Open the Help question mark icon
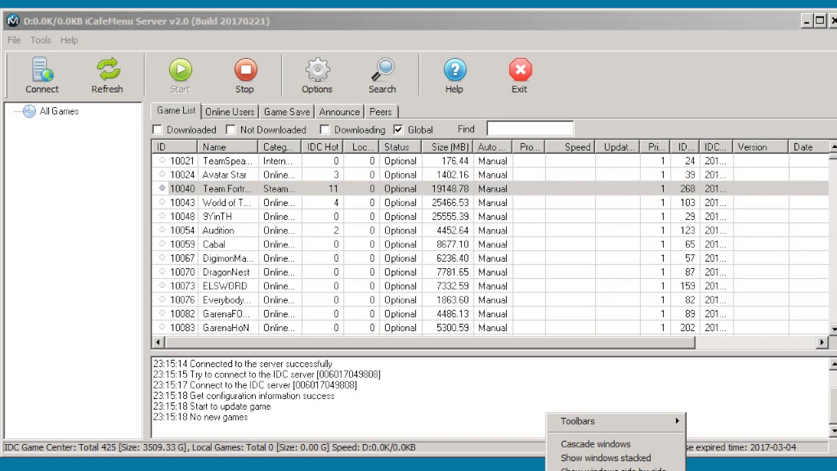Viewport: 837px width, 471px height. (454, 70)
